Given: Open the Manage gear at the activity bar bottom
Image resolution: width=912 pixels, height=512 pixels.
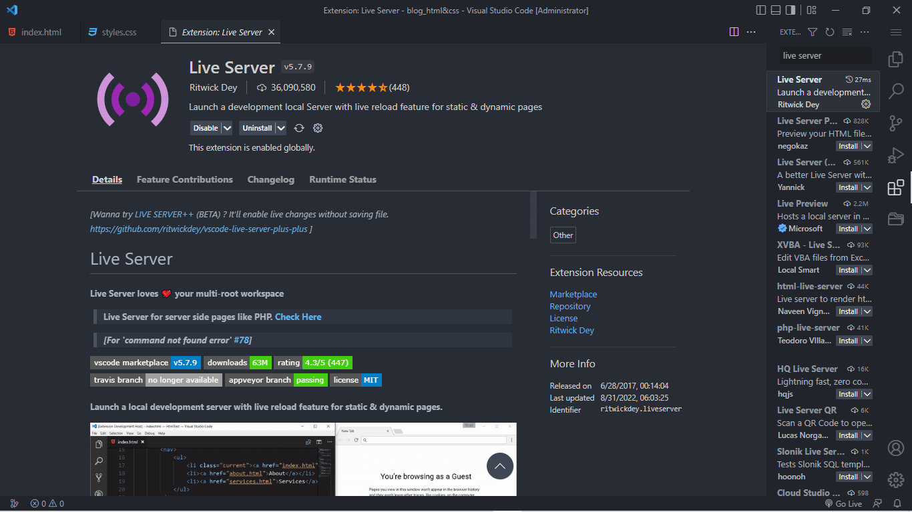Looking at the screenshot, I should pos(895,480).
